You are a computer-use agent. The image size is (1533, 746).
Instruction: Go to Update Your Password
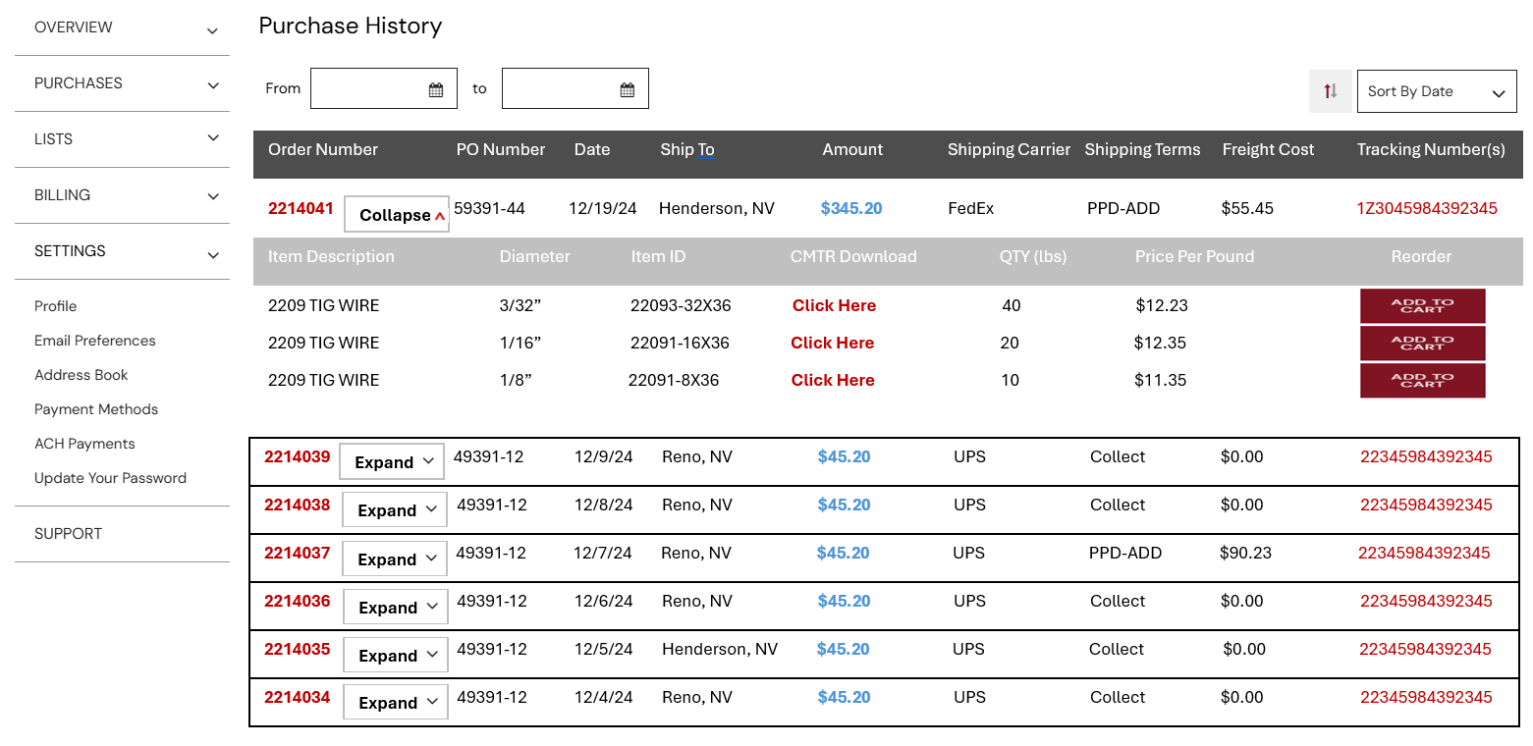pyautogui.click(x=110, y=478)
